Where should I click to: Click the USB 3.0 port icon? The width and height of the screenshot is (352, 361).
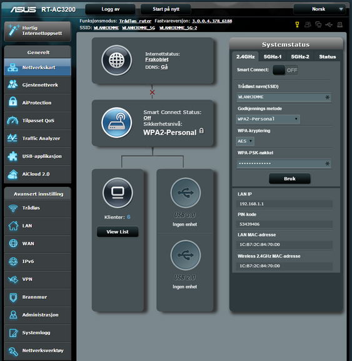coord(186,193)
